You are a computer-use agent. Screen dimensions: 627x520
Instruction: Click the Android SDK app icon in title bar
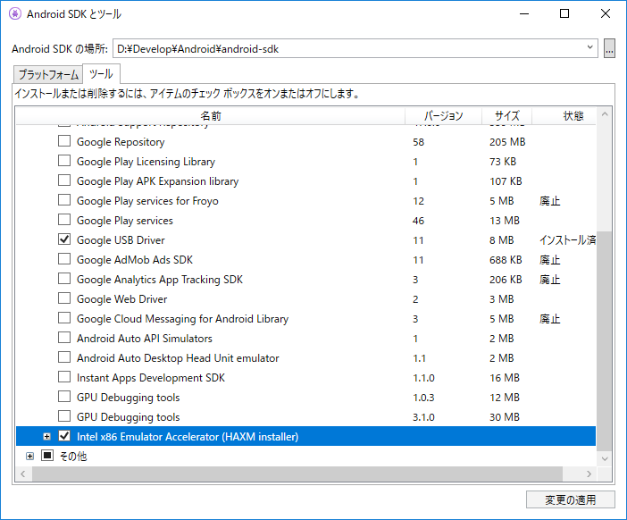(x=15, y=13)
